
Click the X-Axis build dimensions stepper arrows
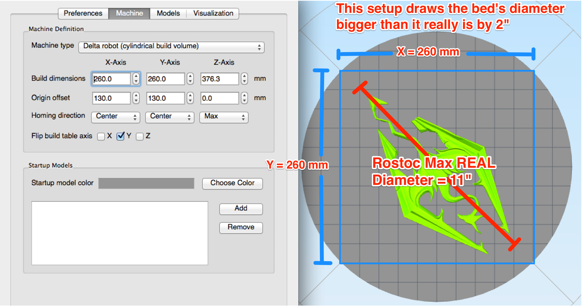coord(136,79)
